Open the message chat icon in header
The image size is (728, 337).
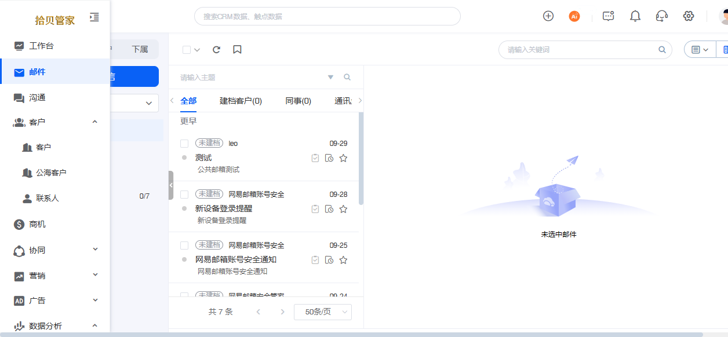(x=608, y=16)
